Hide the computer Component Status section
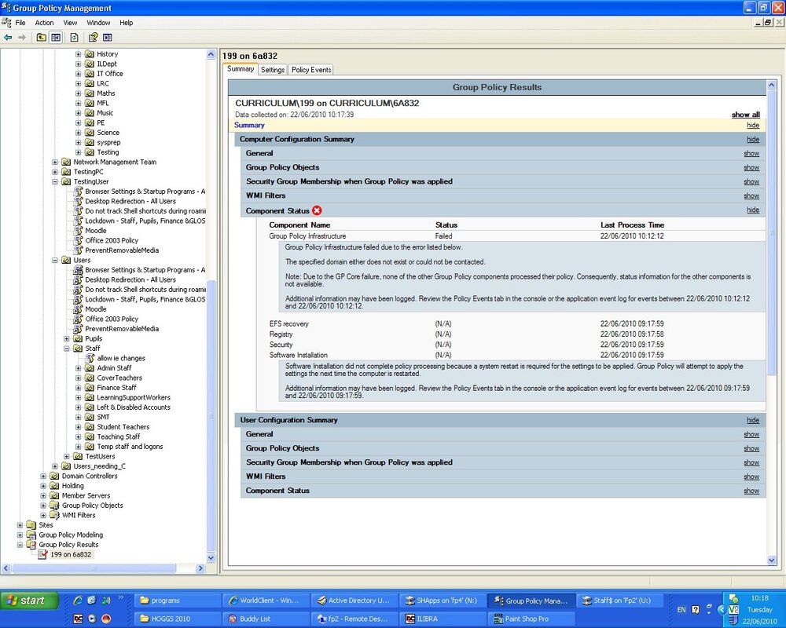This screenshot has width=786, height=628. [753, 210]
